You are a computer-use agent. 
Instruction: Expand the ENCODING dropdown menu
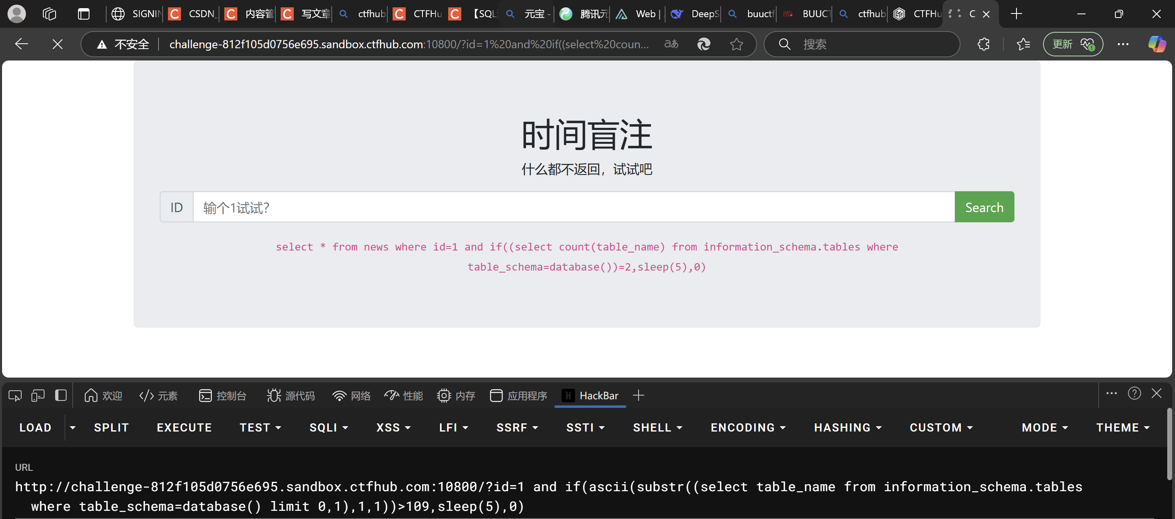tap(748, 427)
